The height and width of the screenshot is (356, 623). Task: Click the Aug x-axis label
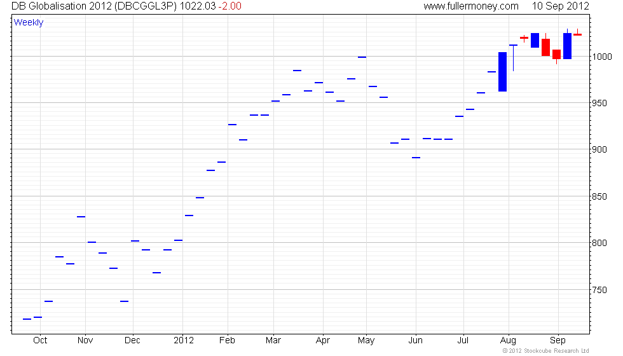click(x=508, y=341)
